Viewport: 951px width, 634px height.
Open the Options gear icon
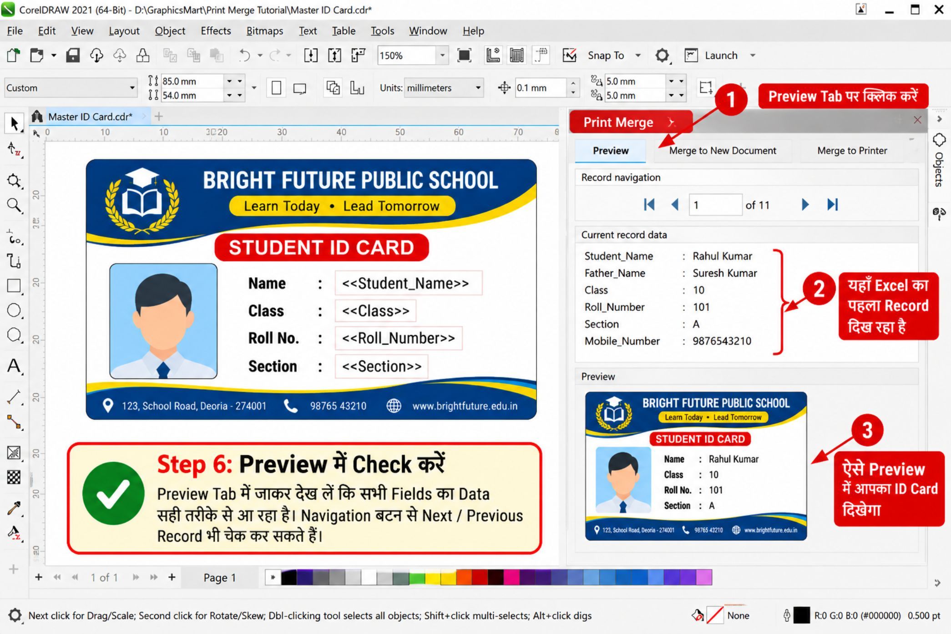(662, 56)
